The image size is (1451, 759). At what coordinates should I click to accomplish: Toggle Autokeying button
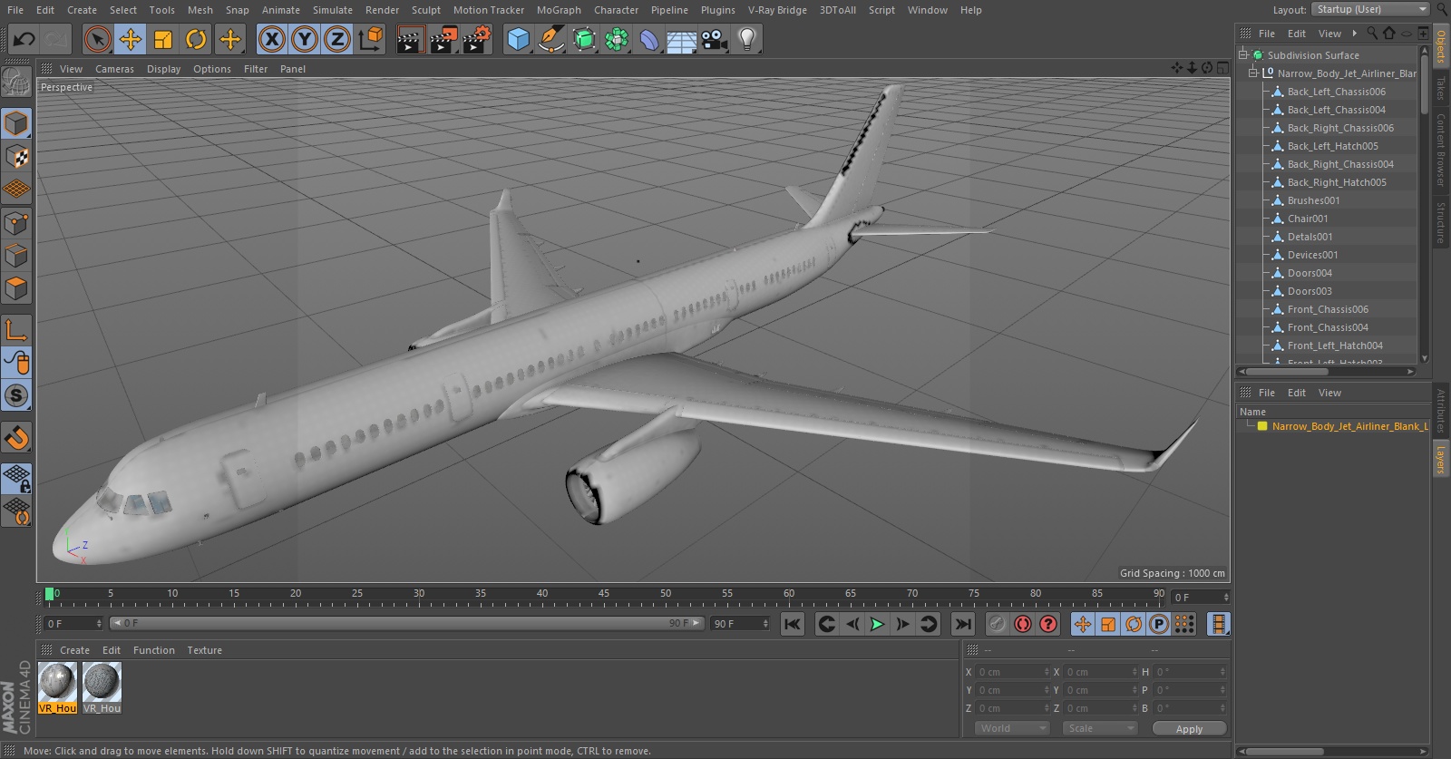point(1023,624)
